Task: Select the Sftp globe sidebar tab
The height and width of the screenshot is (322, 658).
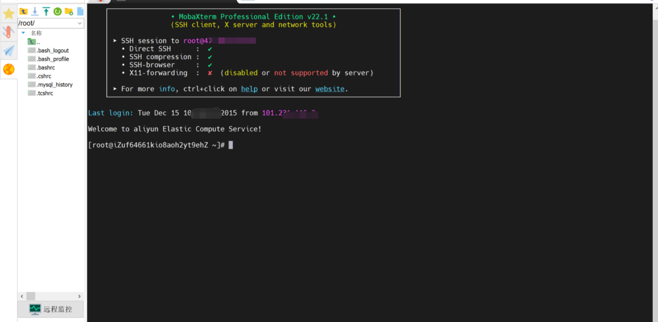Action: pos(9,69)
